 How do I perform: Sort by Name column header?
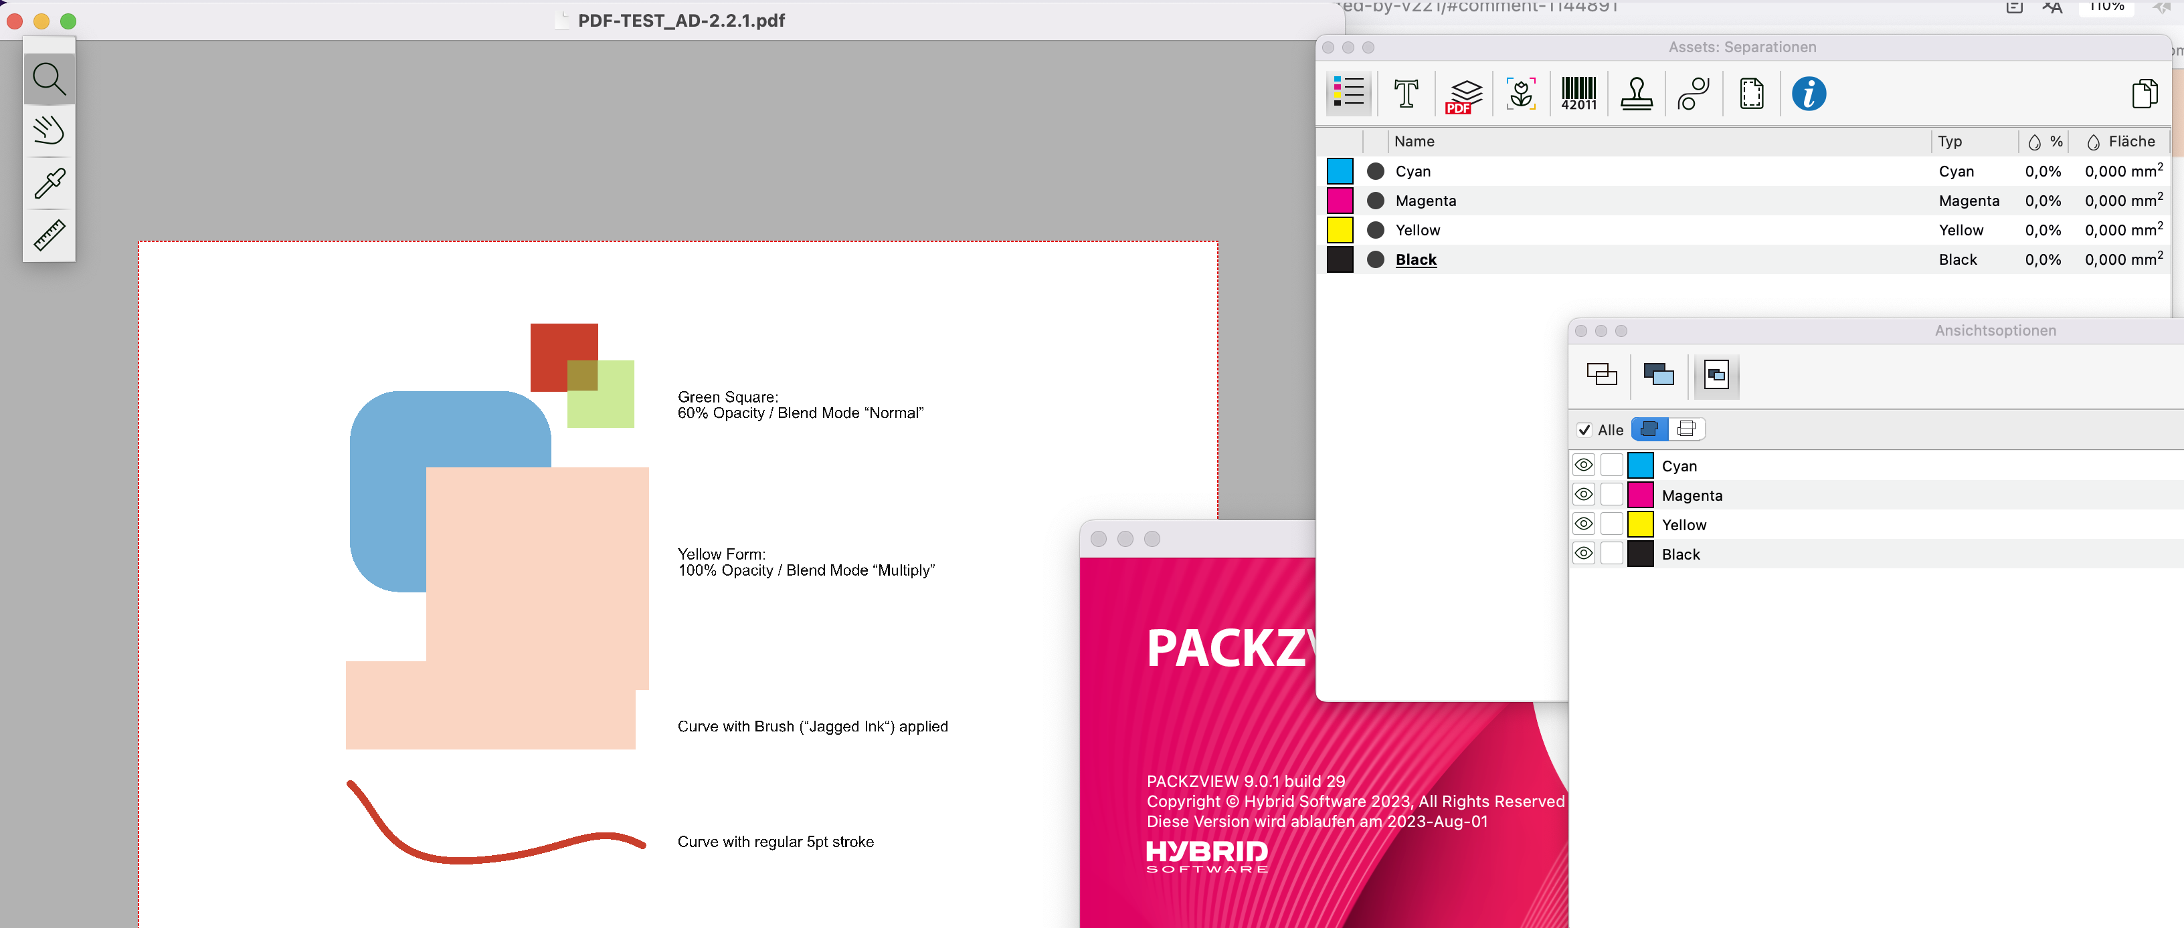[1659, 142]
